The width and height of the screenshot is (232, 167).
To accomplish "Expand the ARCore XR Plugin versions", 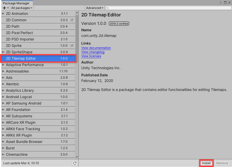I will click(3, 122).
